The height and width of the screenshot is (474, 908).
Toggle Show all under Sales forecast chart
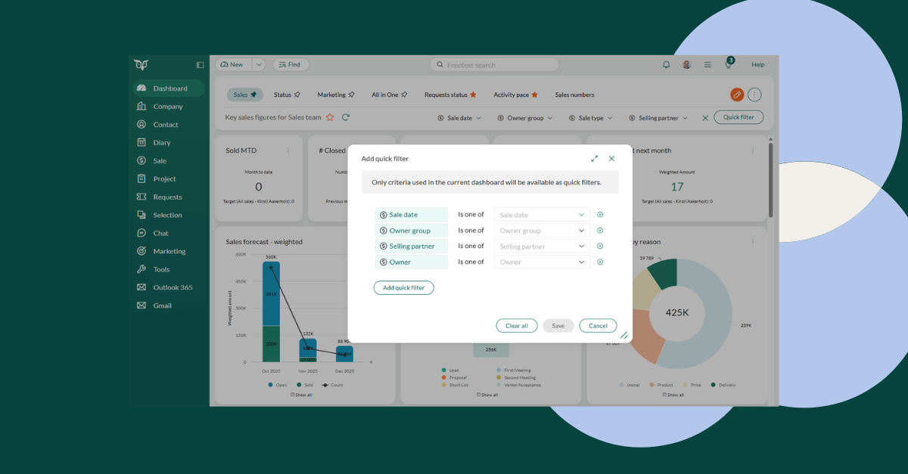(x=301, y=395)
